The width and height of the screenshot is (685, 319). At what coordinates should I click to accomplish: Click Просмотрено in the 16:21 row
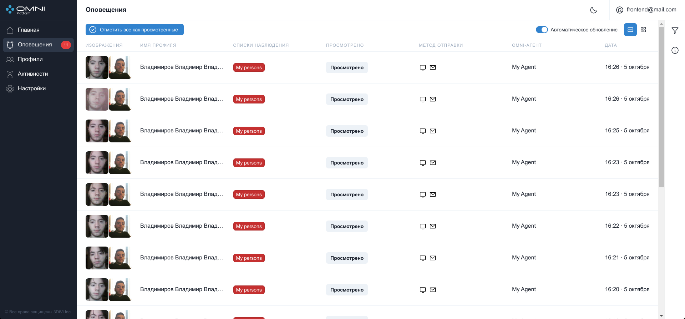pyautogui.click(x=347, y=258)
